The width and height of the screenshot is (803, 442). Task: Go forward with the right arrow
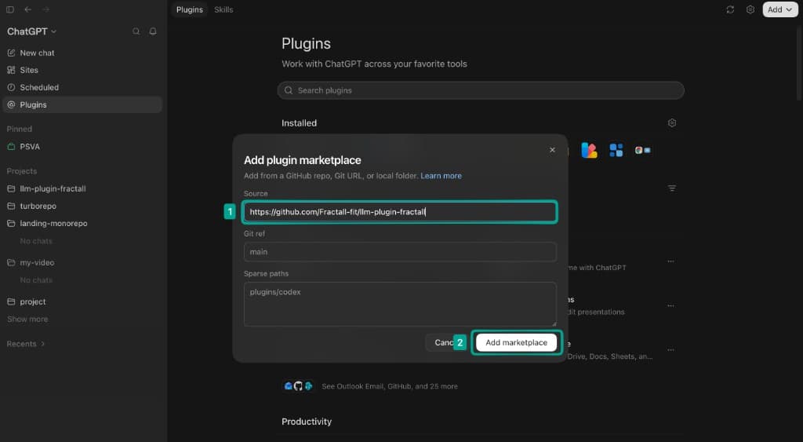coord(45,9)
